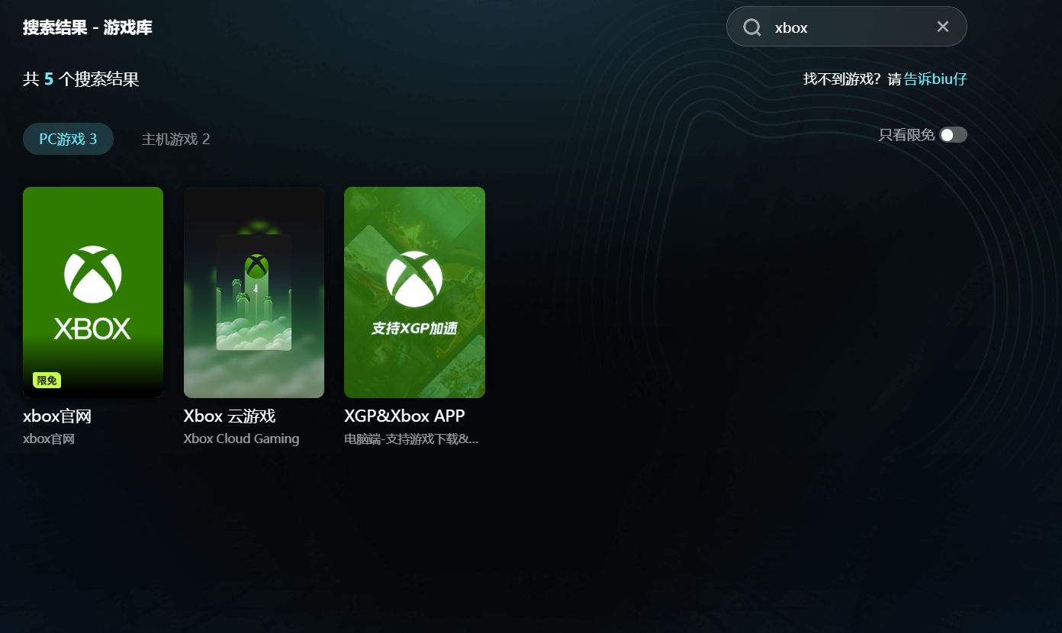Open the 告诉biu仔 link

[935, 79]
